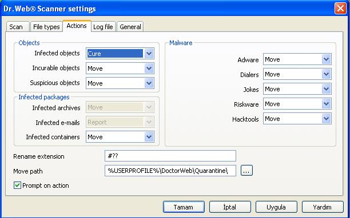Apply changes with the Uygula button
The image size is (350, 218).
[276, 207]
